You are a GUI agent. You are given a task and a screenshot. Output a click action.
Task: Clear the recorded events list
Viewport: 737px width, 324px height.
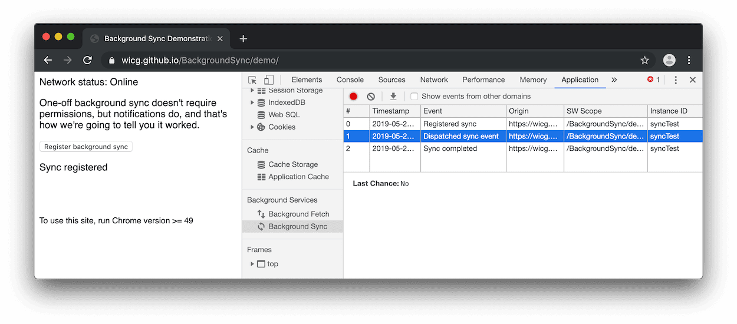coord(371,97)
